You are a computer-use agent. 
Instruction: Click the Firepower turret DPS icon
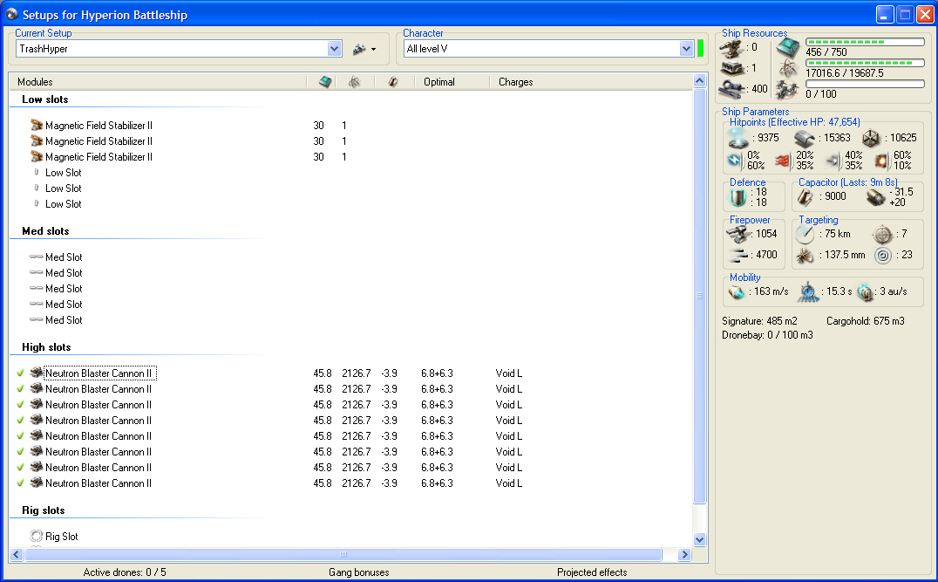(737, 234)
